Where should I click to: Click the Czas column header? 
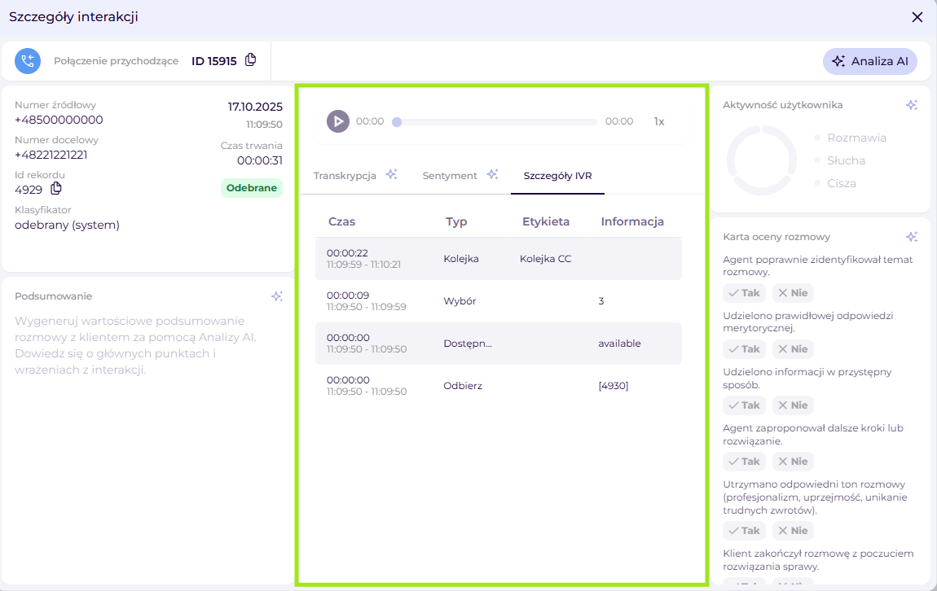pos(342,221)
